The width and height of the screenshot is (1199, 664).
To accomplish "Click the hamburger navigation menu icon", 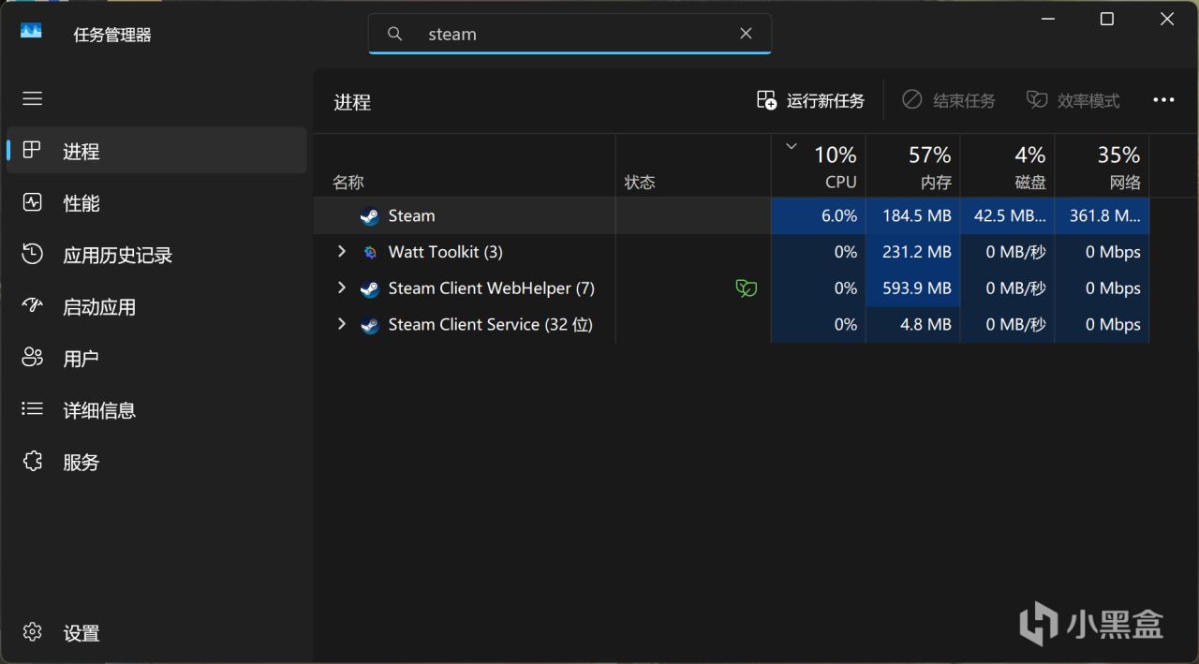I will (33, 98).
